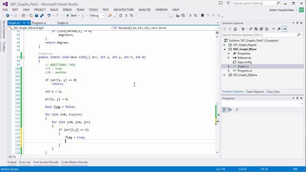This screenshot has width=306, height=172.
Task: Expand the References node
Action: coord(229,58)
